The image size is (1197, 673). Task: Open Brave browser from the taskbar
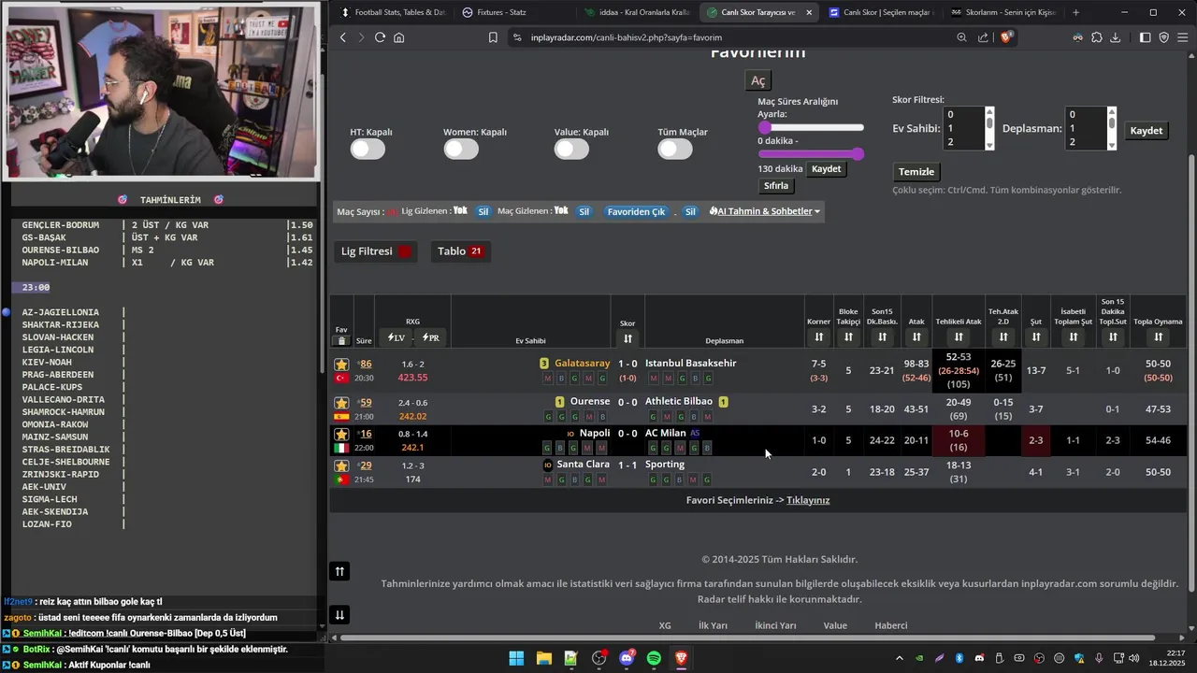point(682,659)
